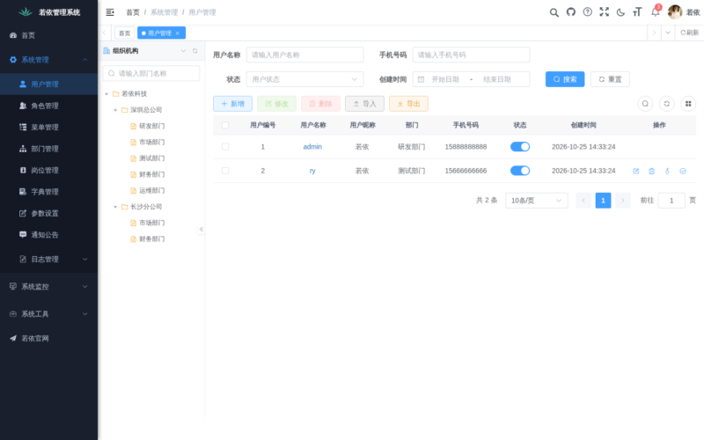This screenshot has width=704, height=440.
Task: Open 通知公告 menu item
Action: pyautogui.click(x=48, y=235)
